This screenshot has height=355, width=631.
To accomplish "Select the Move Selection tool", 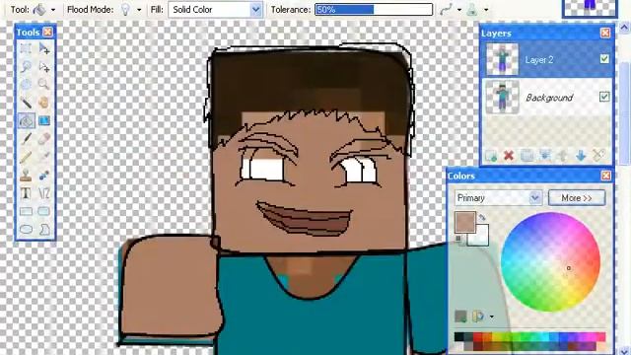I will click(x=44, y=66).
